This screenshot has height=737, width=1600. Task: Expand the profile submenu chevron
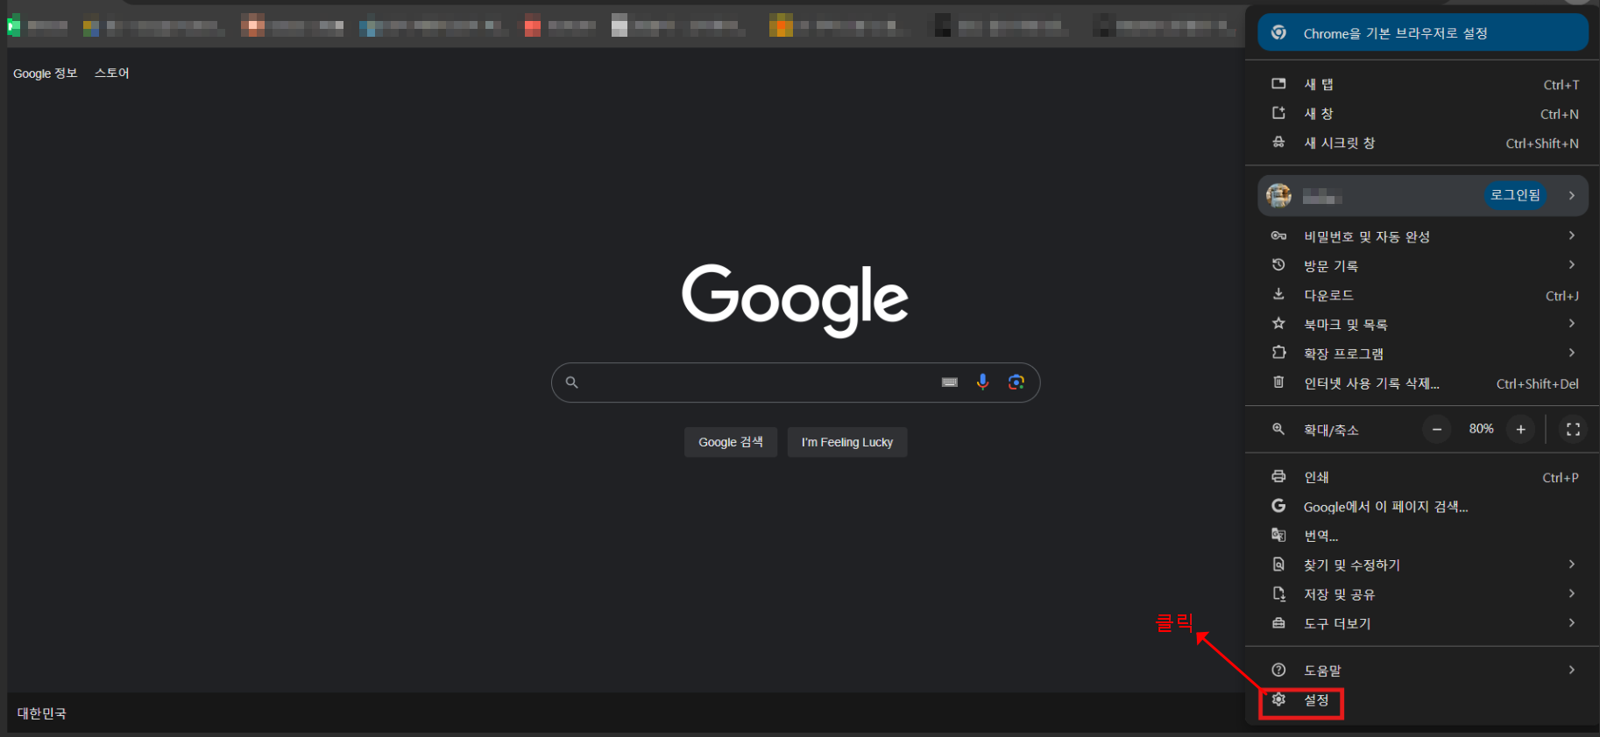tap(1572, 195)
